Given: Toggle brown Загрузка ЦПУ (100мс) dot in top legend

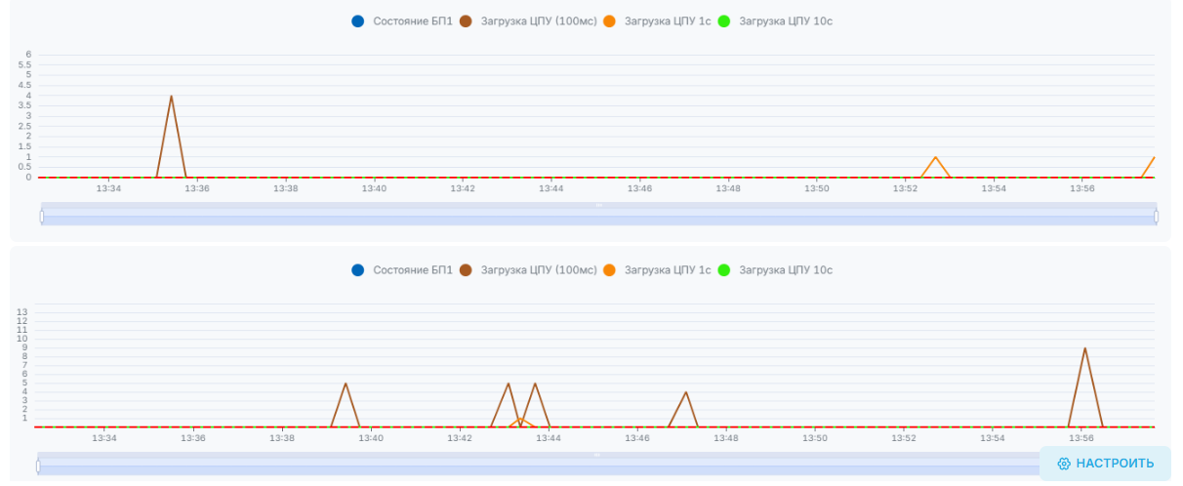Looking at the screenshot, I should tap(466, 20).
